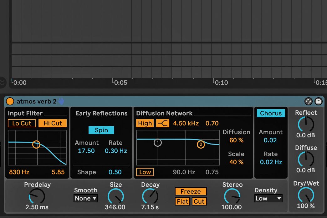Disable the Hi Cut input filter
327x218 pixels.
pos(52,123)
